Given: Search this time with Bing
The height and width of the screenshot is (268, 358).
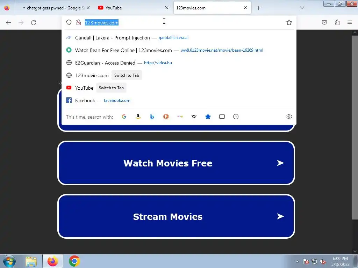Looking at the screenshot, I should point(152,117).
